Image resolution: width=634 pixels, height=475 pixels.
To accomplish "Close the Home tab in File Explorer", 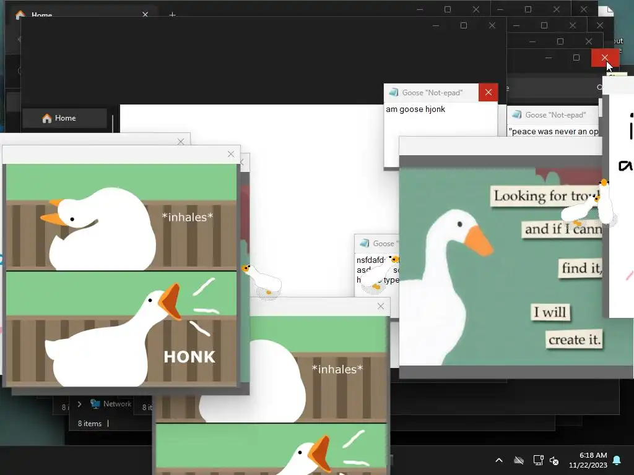I will coord(145,15).
